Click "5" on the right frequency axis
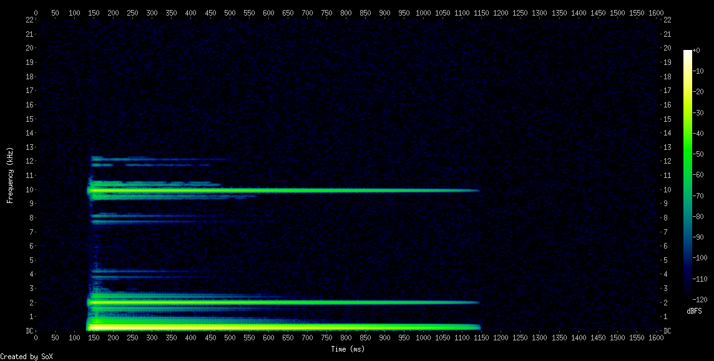Viewport: 714px width, 361px height. [665, 260]
